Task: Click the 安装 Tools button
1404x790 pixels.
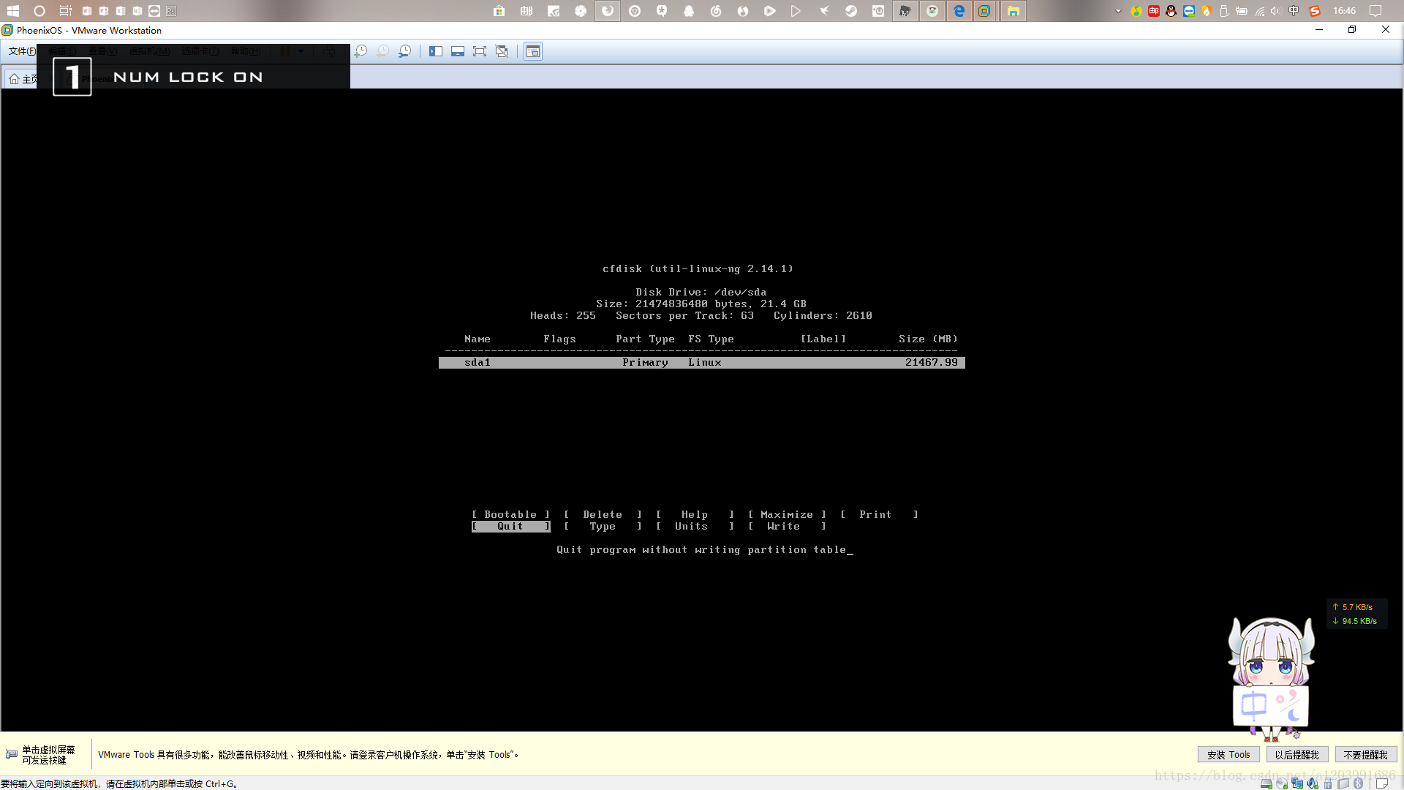Action: tap(1228, 755)
